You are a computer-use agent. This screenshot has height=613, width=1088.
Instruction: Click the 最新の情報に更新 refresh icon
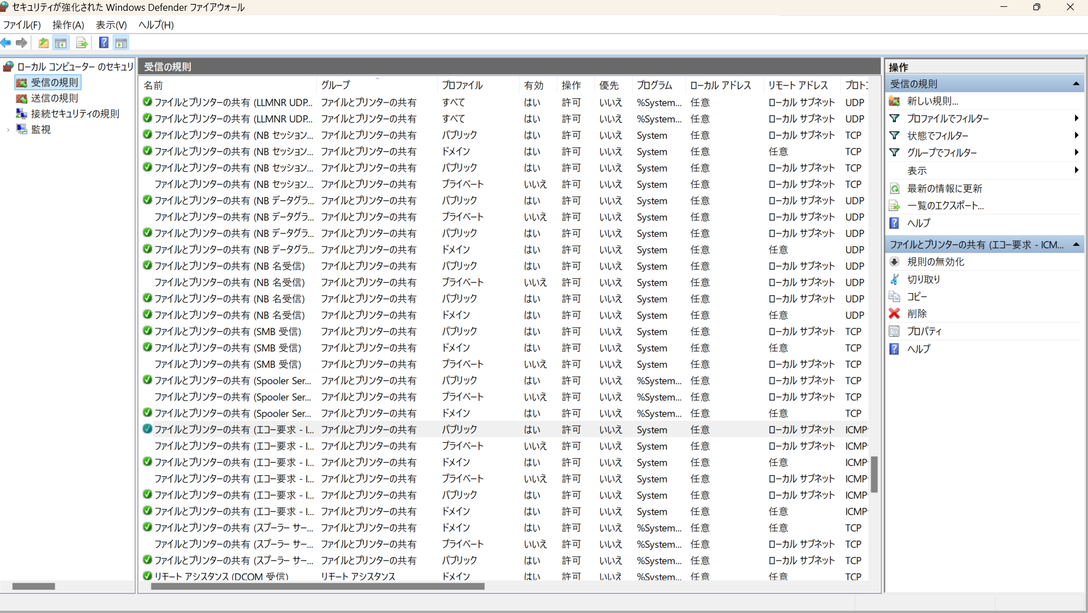click(x=895, y=188)
